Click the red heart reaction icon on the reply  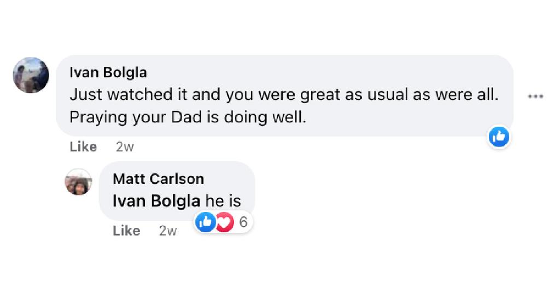click(x=224, y=222)
